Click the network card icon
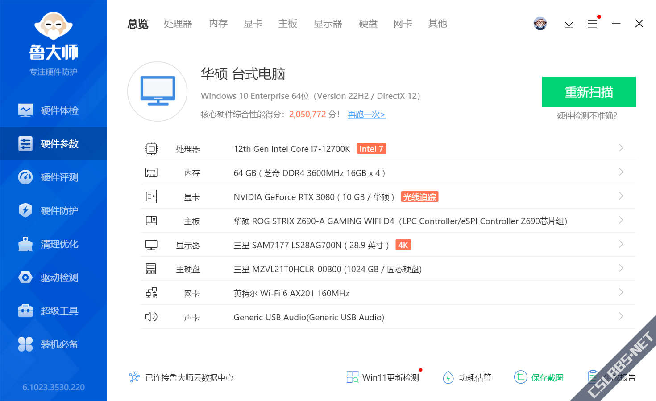656x401 pixels. (x=151, y=293)
